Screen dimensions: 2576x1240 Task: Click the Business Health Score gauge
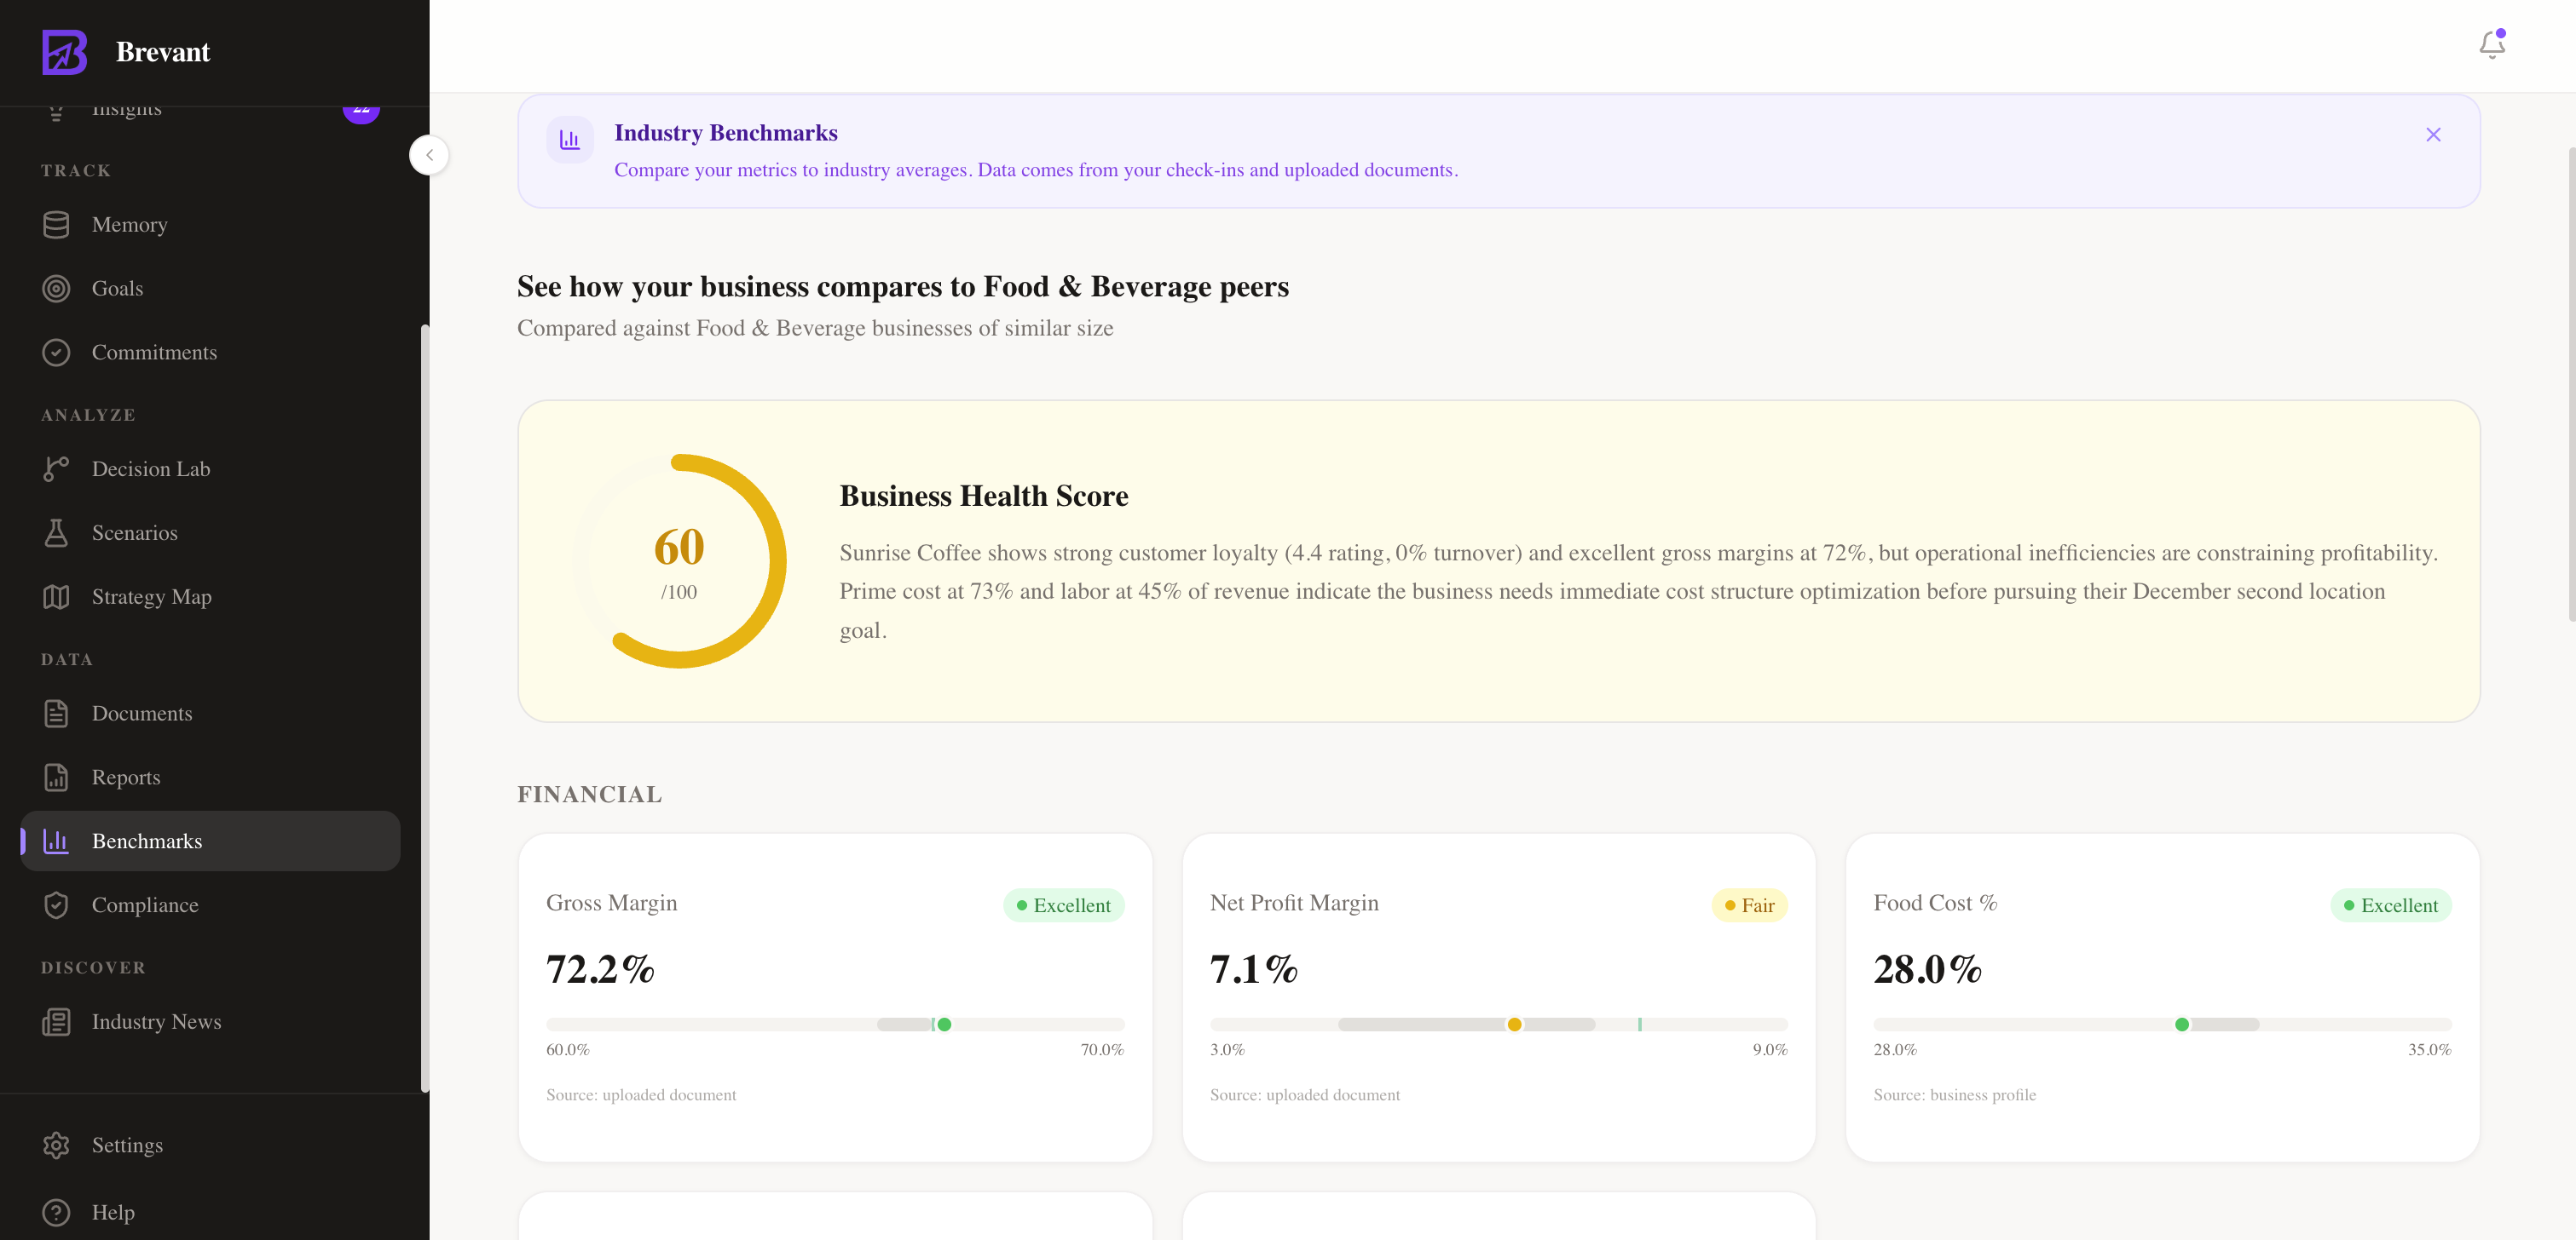[x=679, y=561]
